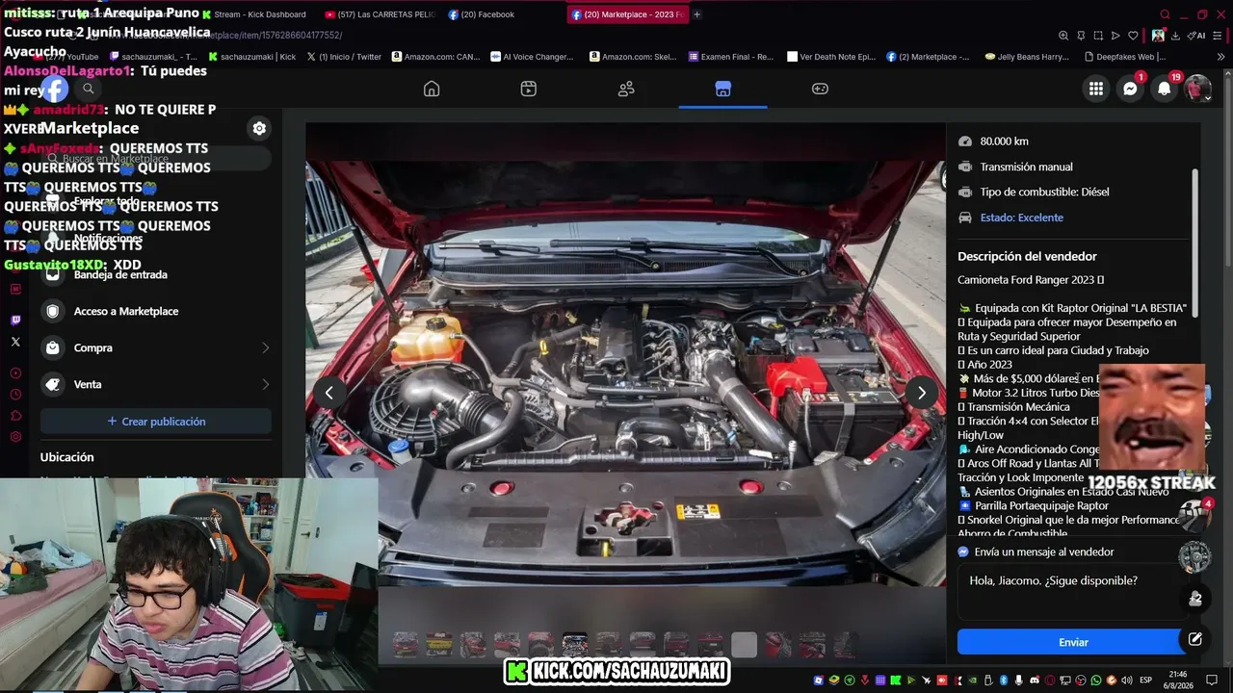This screenshot has height=693, width=1233.
Task: Click the Estado: Excelente link
Action: click(1021, 218)
